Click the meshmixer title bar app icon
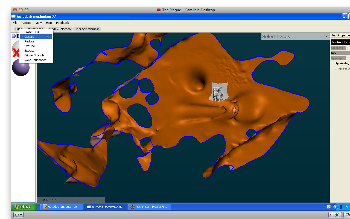The width and height of the screenshot is (350, 219). click(x=13, y=16)
